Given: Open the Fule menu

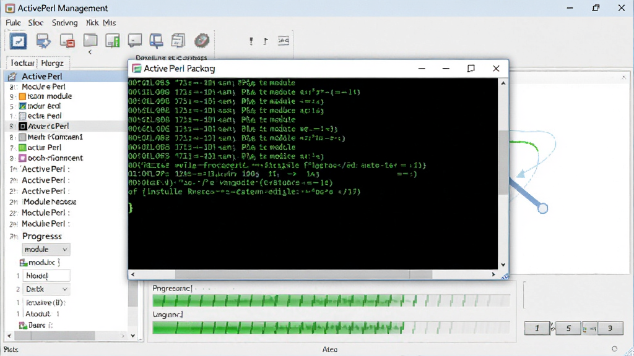Looking at the screenshot, I should click(x=14, y=23).
